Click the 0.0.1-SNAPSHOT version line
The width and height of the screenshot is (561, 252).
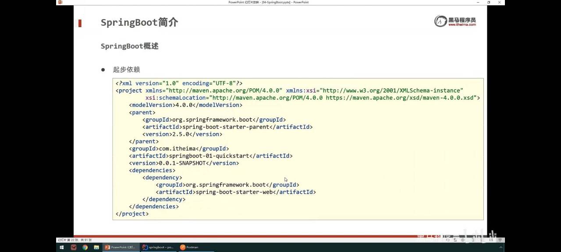click(x=184, y=163)
